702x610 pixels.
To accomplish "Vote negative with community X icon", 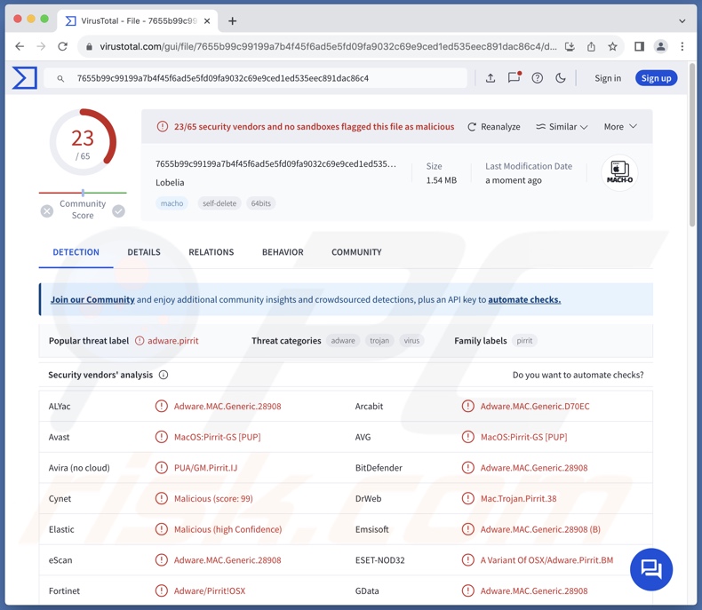I will pos(46,211).
